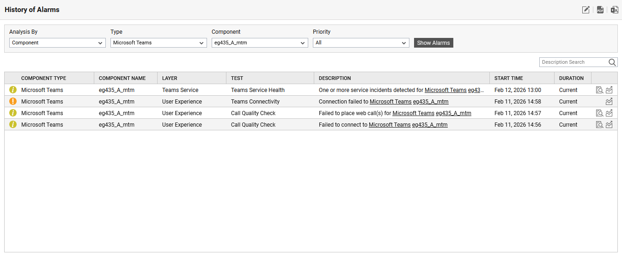Click the Show Alarms button
Image resolution: width=622 pixels, height=257 pixels.
tap(433, 43)
